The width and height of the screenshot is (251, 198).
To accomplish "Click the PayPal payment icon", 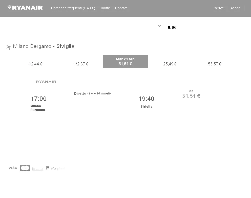I will pyautogui.click(x=55, y=168).
